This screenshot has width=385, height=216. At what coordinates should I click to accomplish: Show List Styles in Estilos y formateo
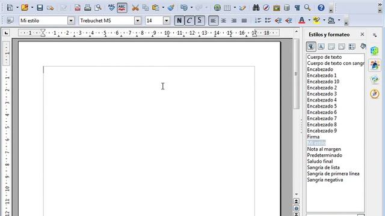(x=352, y=47)
